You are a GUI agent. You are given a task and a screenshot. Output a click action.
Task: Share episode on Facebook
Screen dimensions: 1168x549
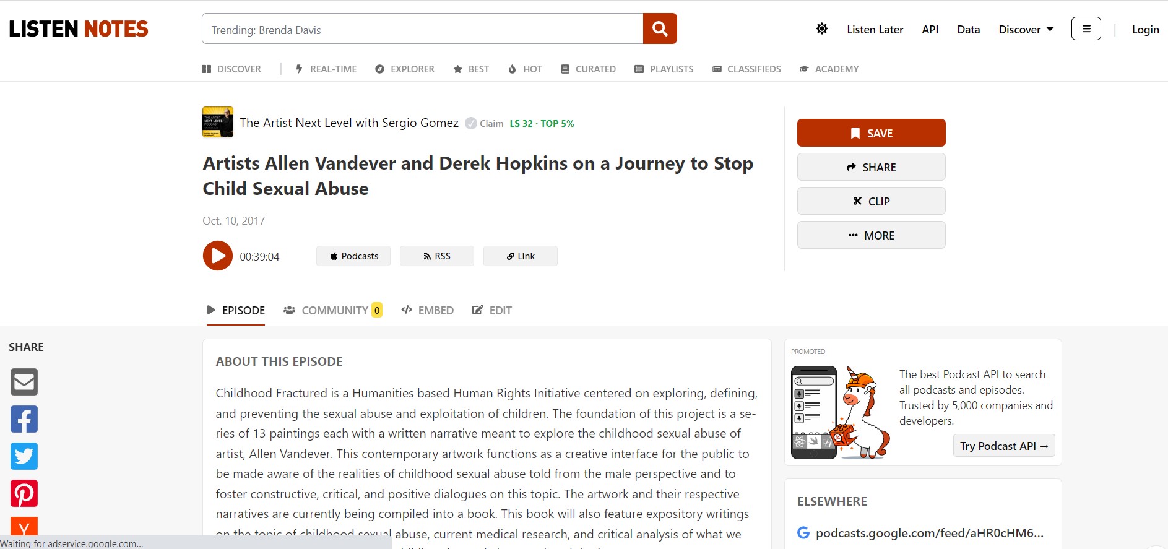pyautogui.click(x=24, y=419)
